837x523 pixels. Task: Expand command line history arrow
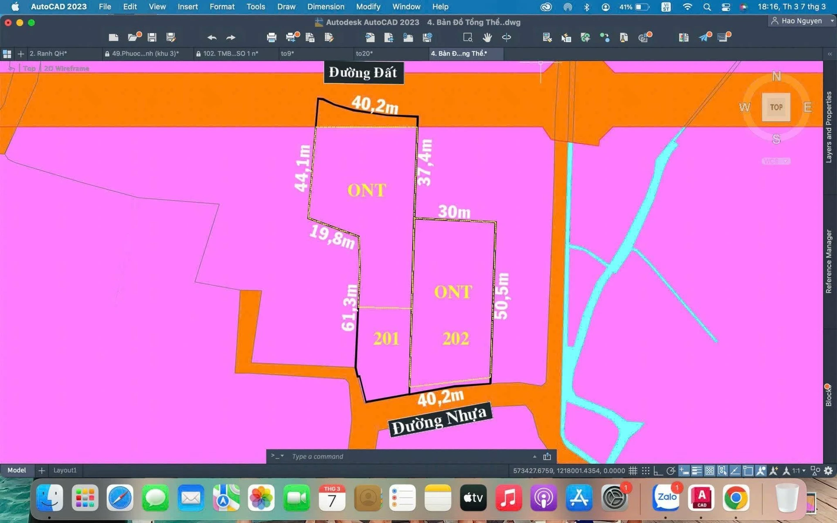tap(534, 456)
